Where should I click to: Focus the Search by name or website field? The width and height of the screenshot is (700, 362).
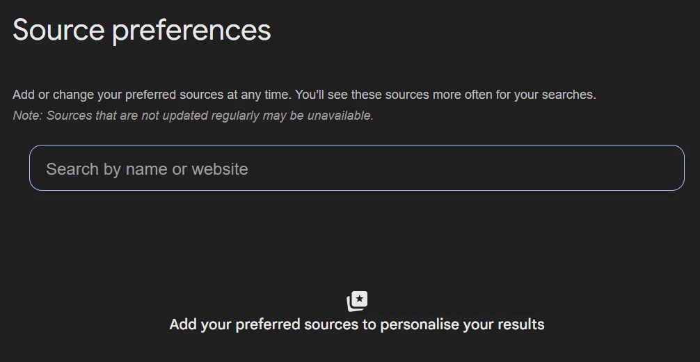(x=357, y=168)
